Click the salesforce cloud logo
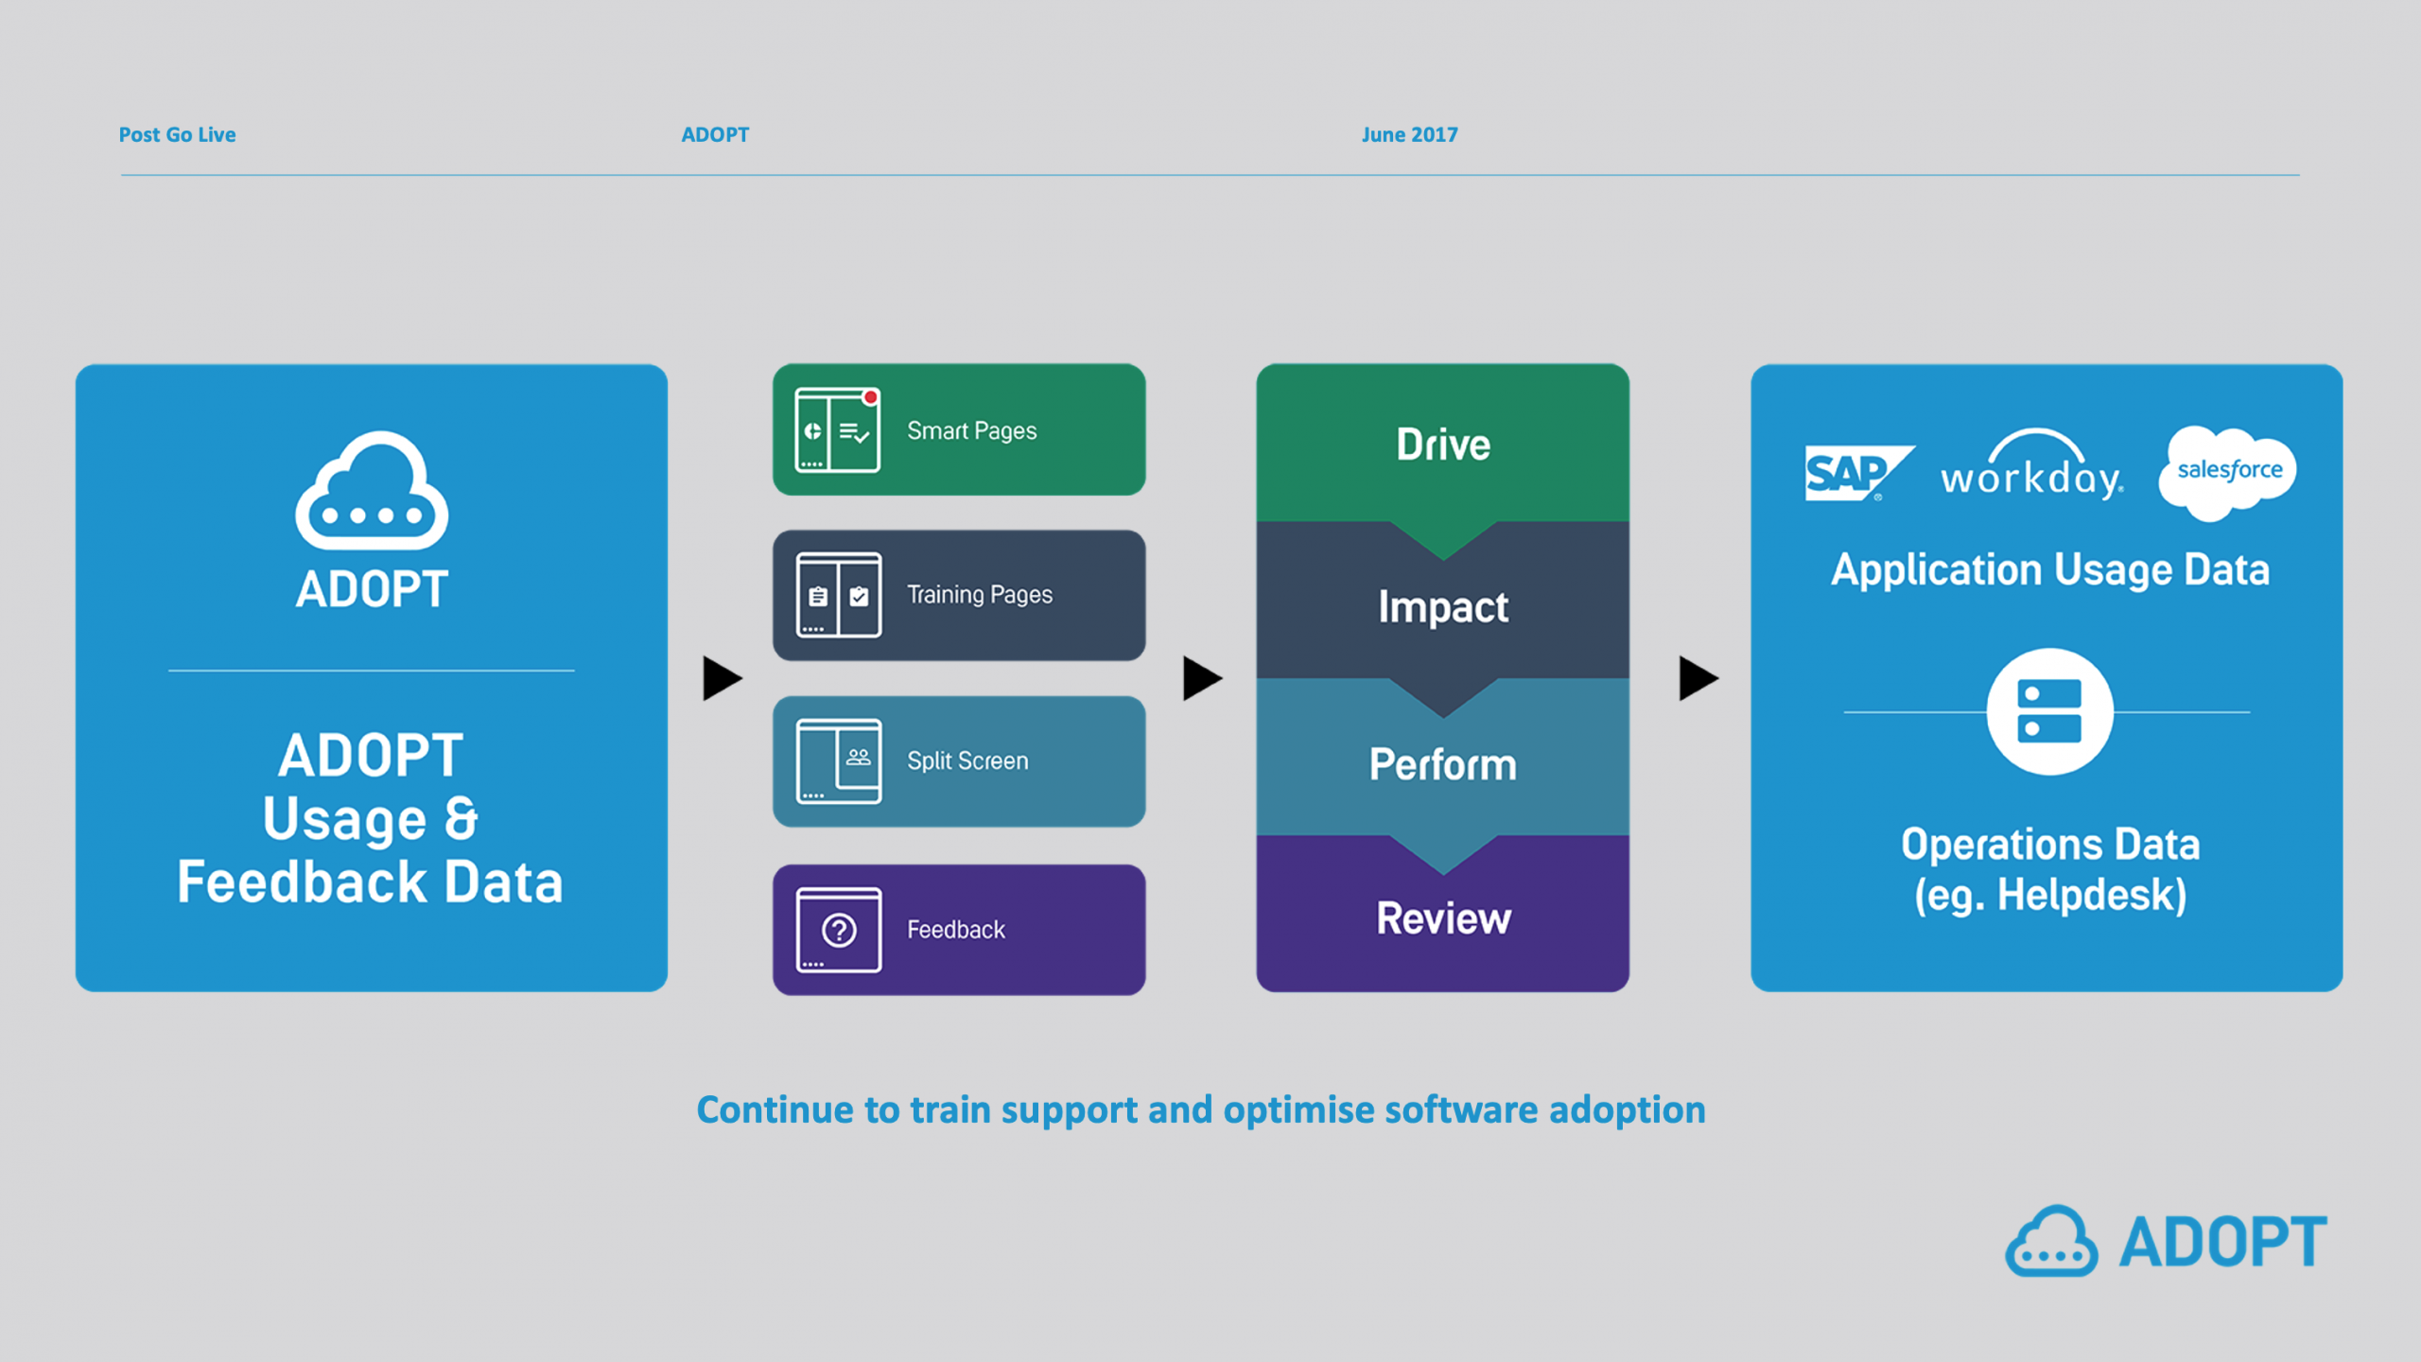Screen dimensions: 2421x1362 pyautogui.click(x=2228, y=471)
